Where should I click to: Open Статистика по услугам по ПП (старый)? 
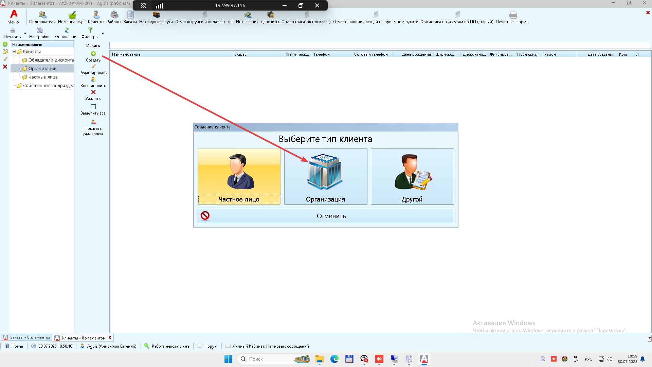(457, 17)
